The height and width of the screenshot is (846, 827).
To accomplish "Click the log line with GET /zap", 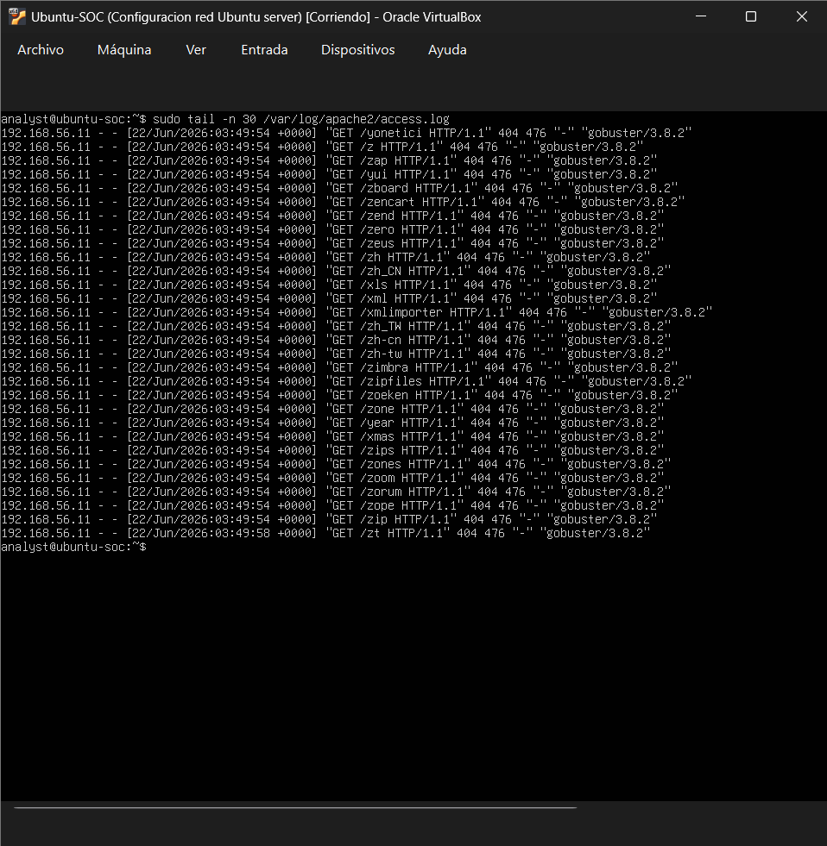I will click(329, 160).
